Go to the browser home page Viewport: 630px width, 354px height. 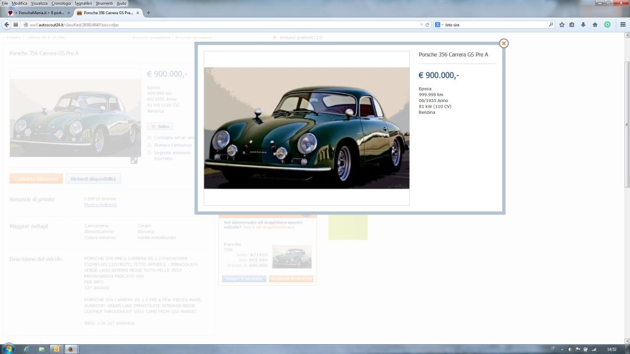pyautogui.click(x=595, y=25)
